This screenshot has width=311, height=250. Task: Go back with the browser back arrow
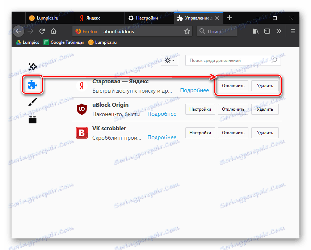(18, 31)
